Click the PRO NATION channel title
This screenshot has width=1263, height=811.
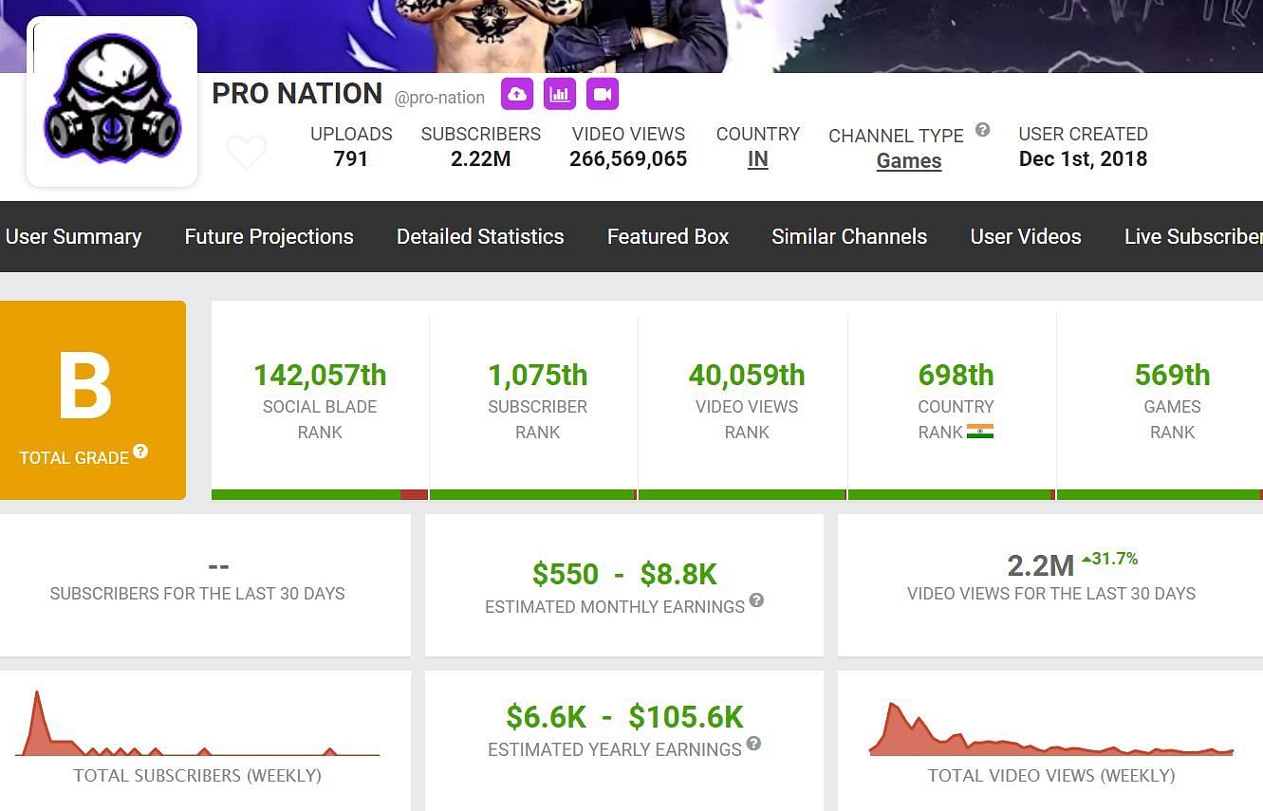(297, 94)
